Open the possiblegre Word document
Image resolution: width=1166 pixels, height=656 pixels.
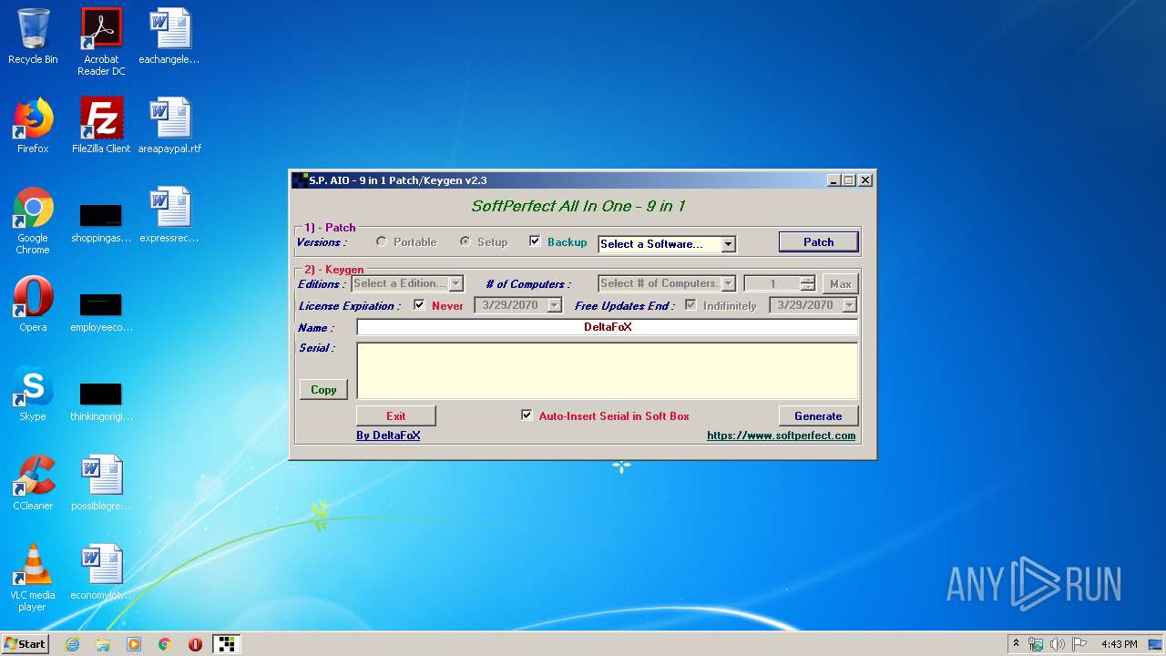pos(101,483)
